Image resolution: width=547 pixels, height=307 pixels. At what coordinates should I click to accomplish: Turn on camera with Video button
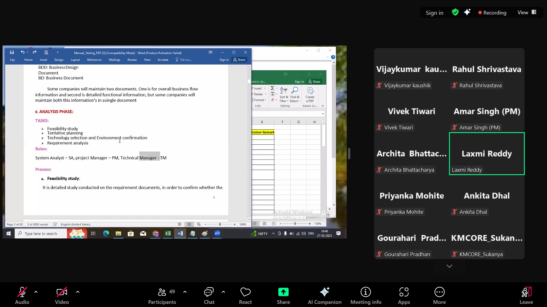(x=62, y=296)
